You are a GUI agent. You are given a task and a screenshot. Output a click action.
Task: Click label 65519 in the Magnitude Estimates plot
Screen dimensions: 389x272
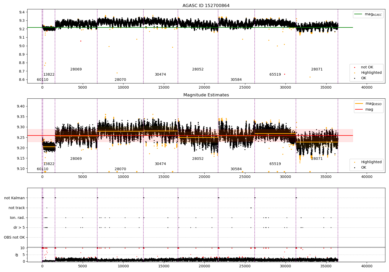[275, 164]
